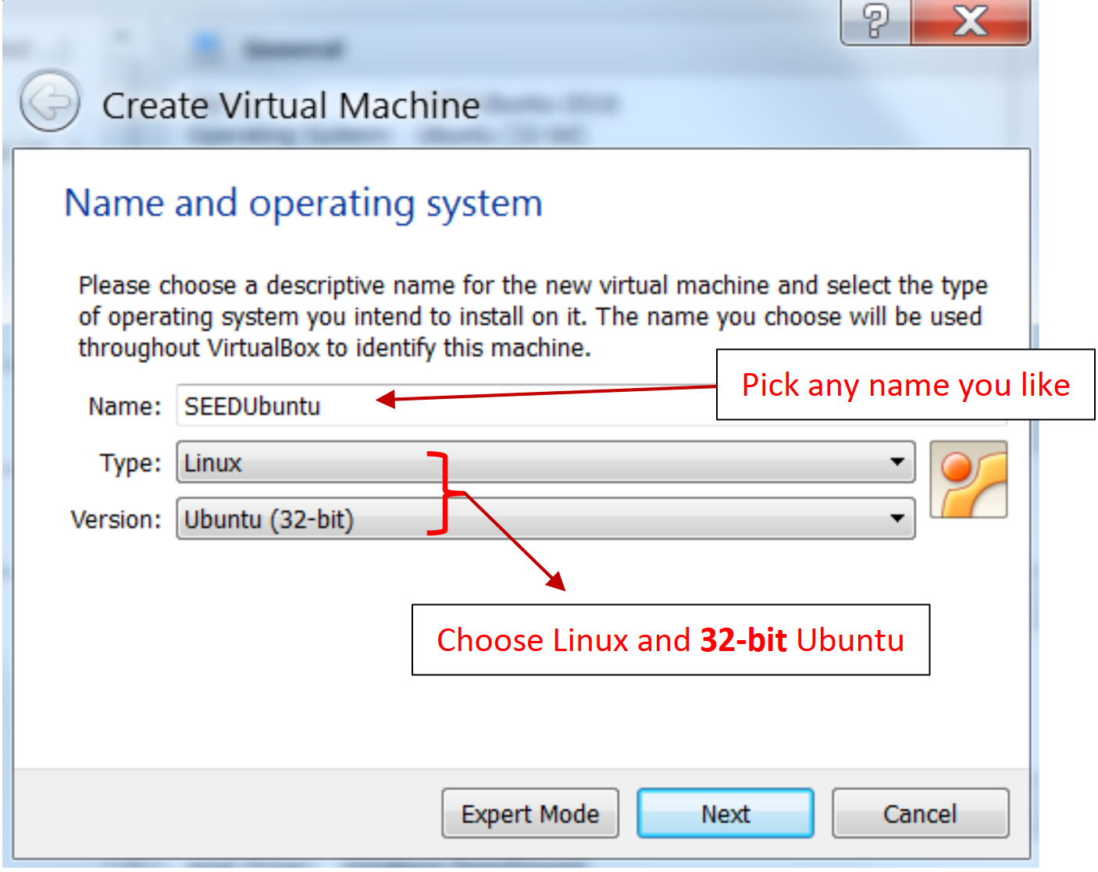Open the Type dropdown set to Linux

tap(546, 462)
